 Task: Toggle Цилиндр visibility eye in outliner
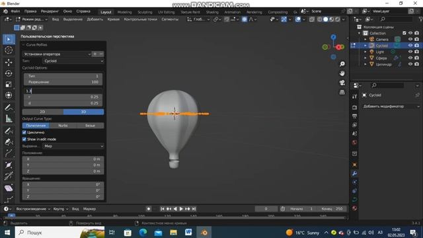tap(410, 64)
